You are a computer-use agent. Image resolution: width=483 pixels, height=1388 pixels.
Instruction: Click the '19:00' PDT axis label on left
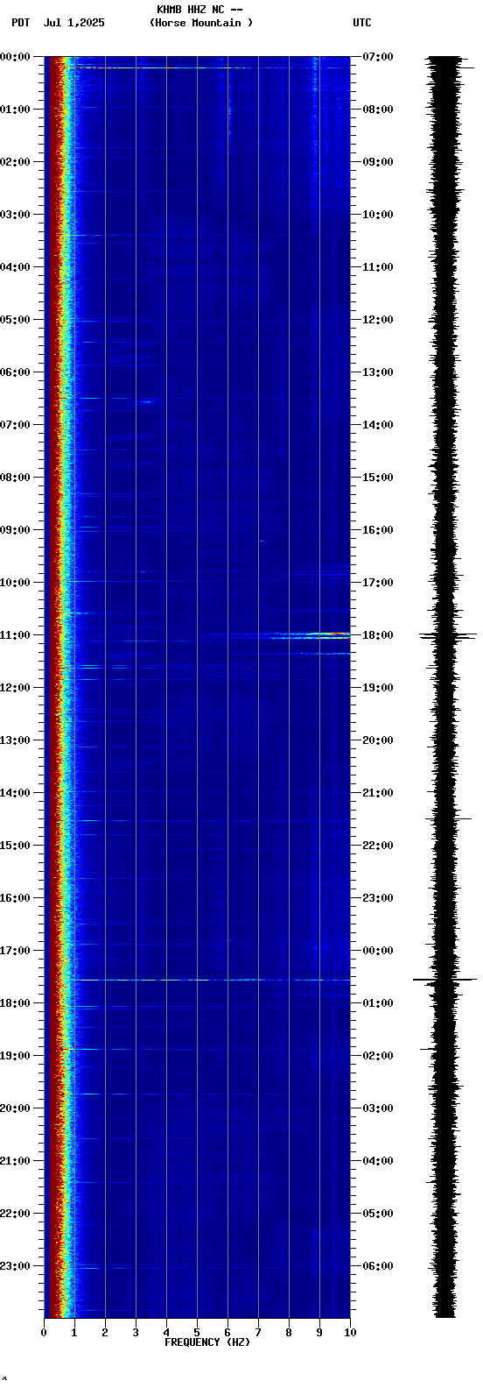coord(15,1056)
